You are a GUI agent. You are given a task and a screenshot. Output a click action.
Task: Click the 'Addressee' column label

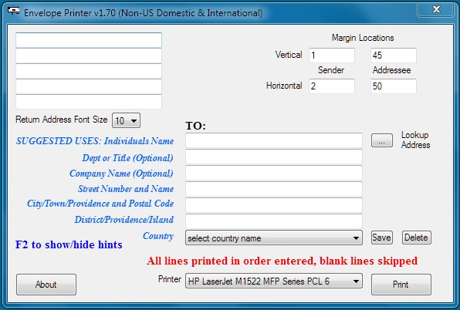click(x=391, y=70)
